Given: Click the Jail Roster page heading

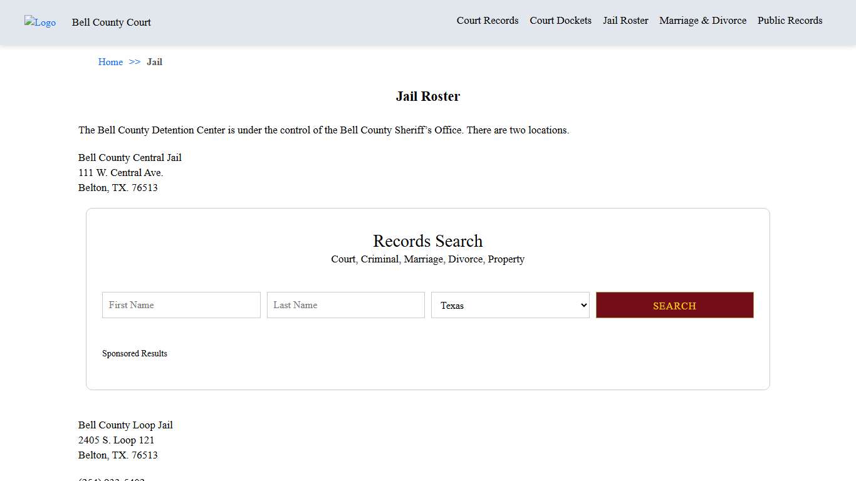Looking at the screenshot, I should [427, 96].
